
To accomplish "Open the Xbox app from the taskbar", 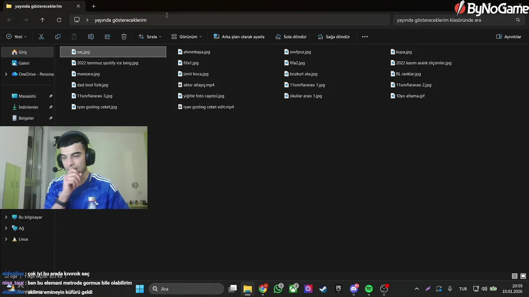I will point(293,289).
